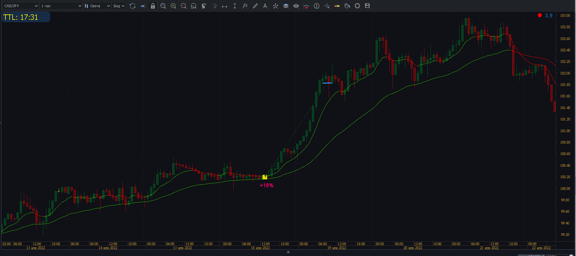Open the paint bucket theme icon

347,6
